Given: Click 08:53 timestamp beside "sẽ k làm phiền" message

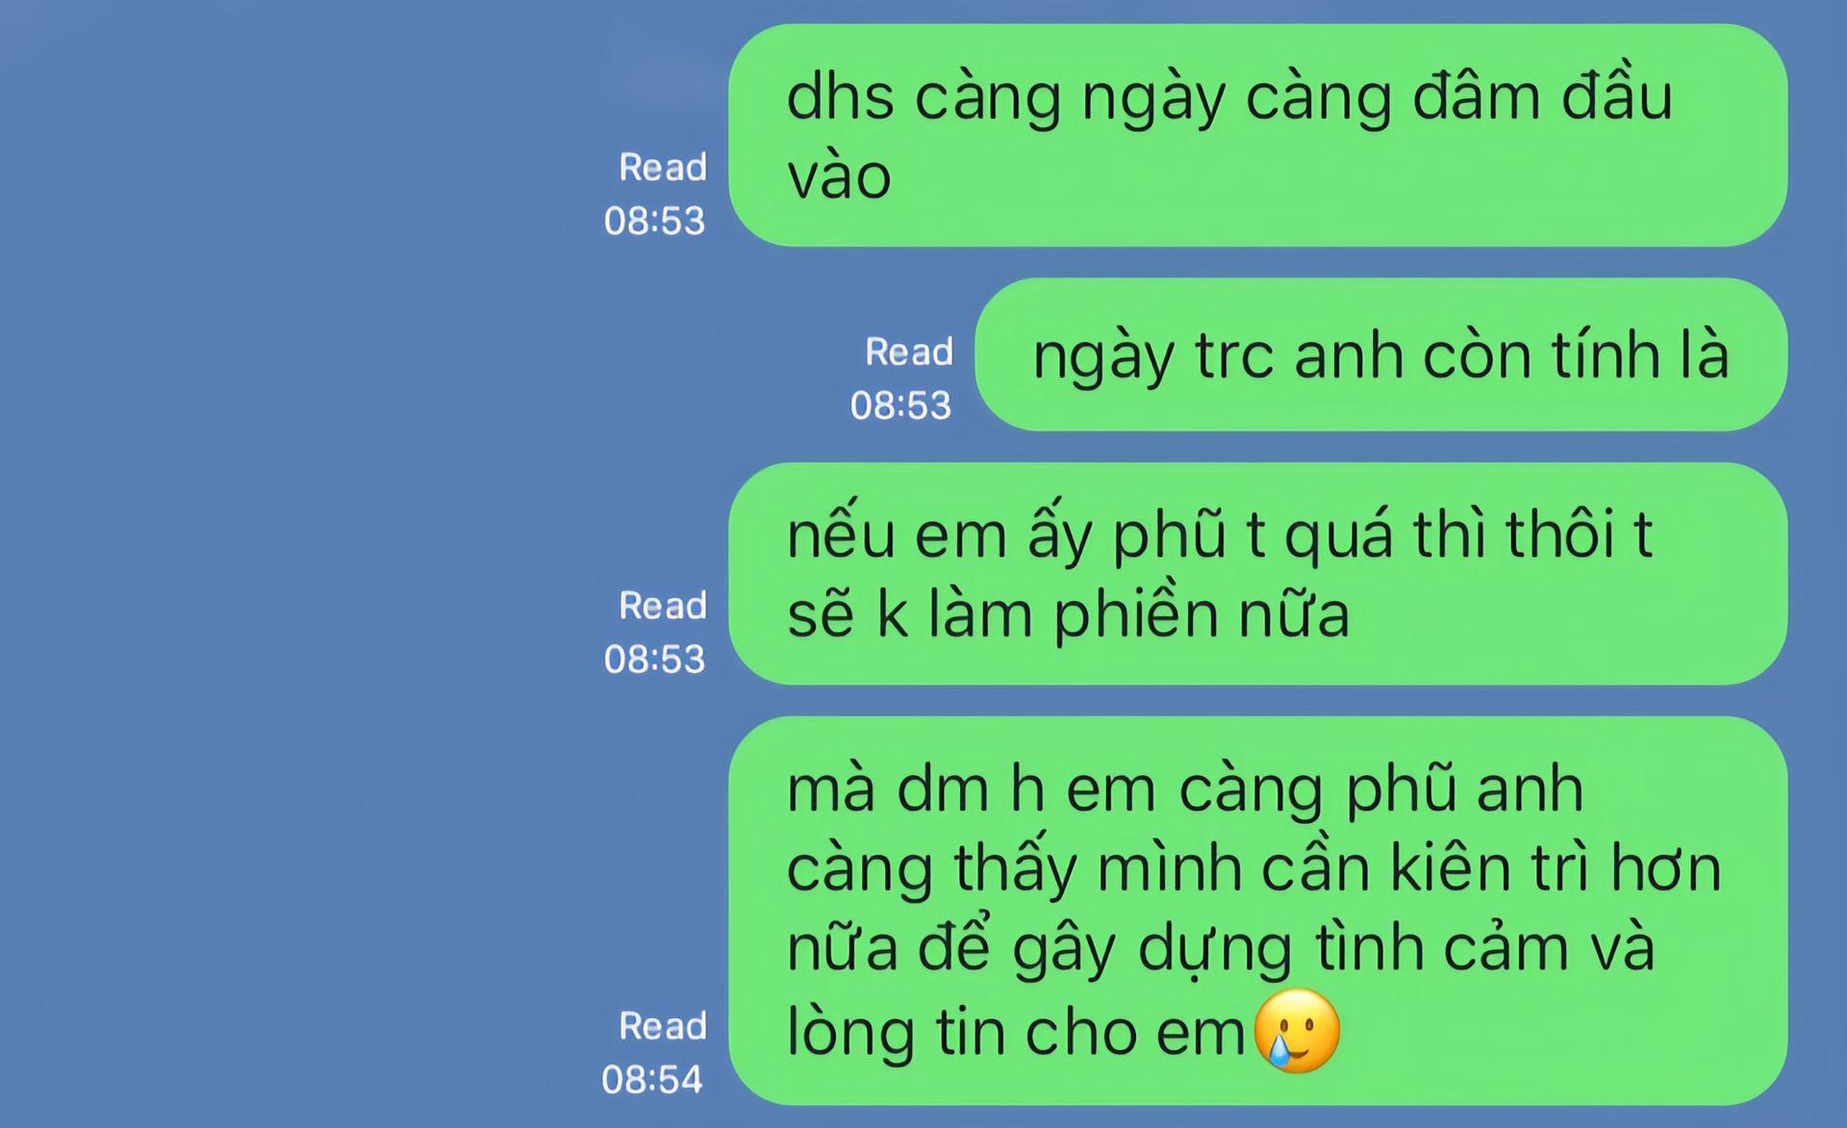Looking at the screenshot, I should coord(654,660).
